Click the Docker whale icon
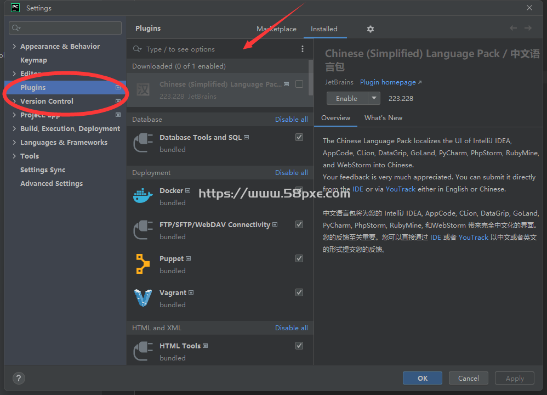This screenshot has height=395, width=547. click(x=143, y=196)
